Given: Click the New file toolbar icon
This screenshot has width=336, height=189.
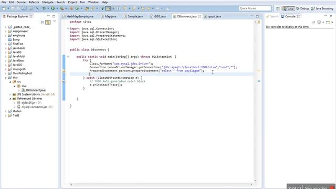Looking at the screenshot, I should tap(4, 8).
